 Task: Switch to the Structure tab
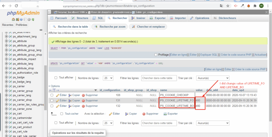point(80,18)
